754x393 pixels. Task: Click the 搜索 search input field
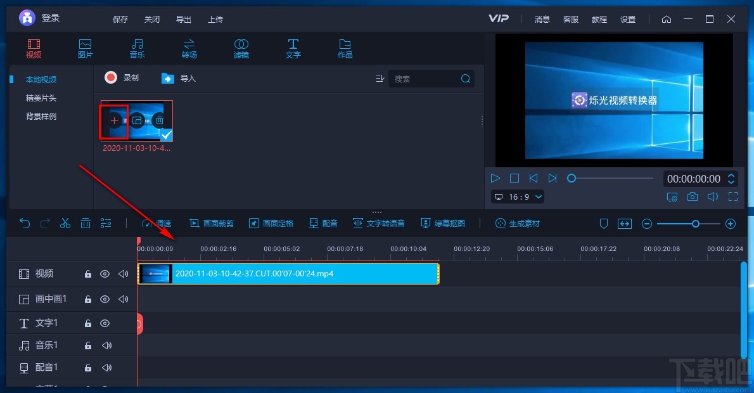click(x=425, y=79)
